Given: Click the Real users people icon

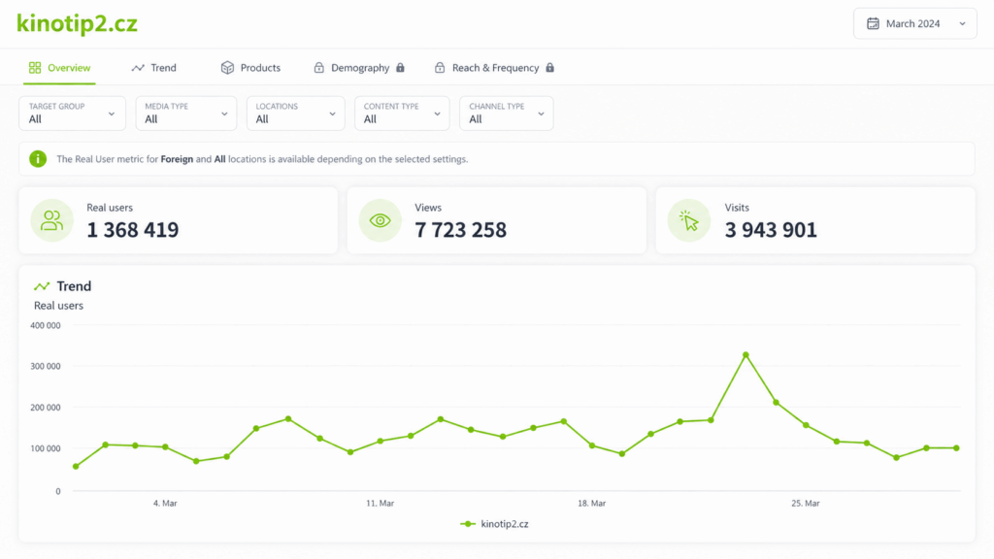Looking at the screenshot, I should [52, 220].
